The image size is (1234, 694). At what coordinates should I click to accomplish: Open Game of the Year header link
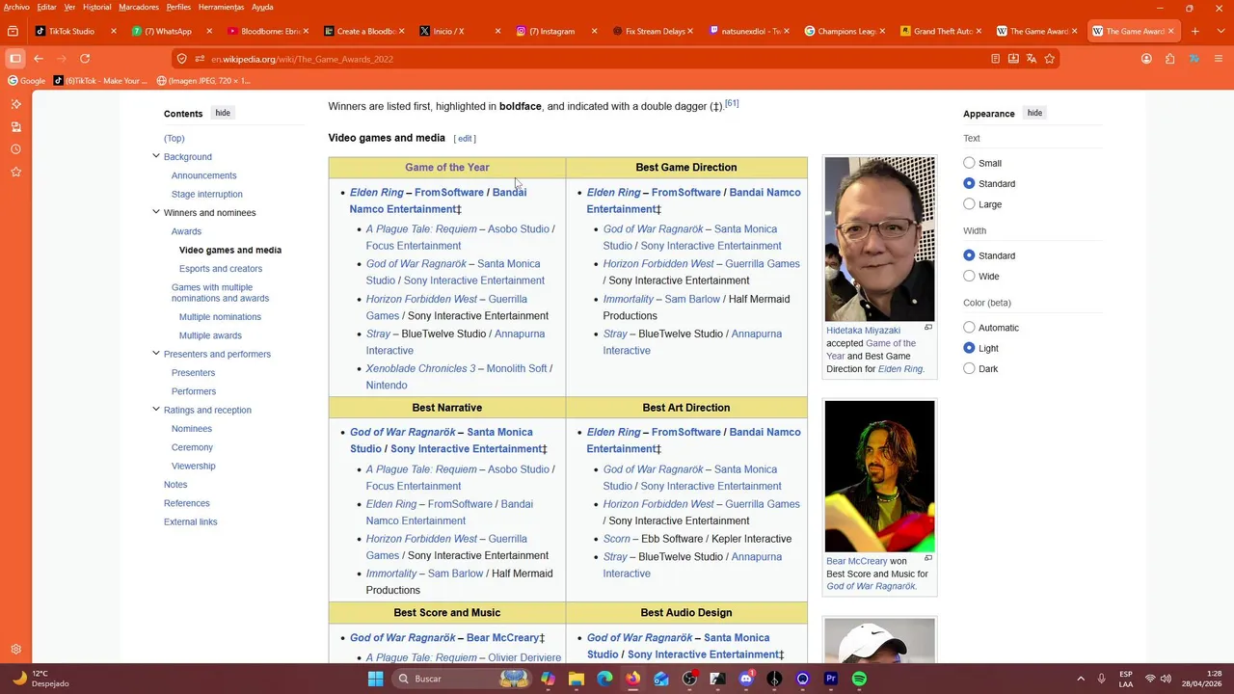coord(447,167)
